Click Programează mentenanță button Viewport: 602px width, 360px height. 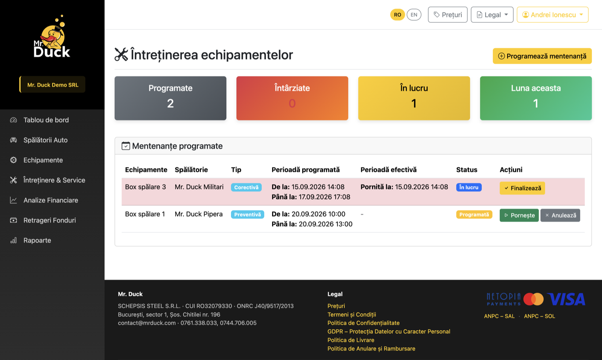click(x=542, y=56)
